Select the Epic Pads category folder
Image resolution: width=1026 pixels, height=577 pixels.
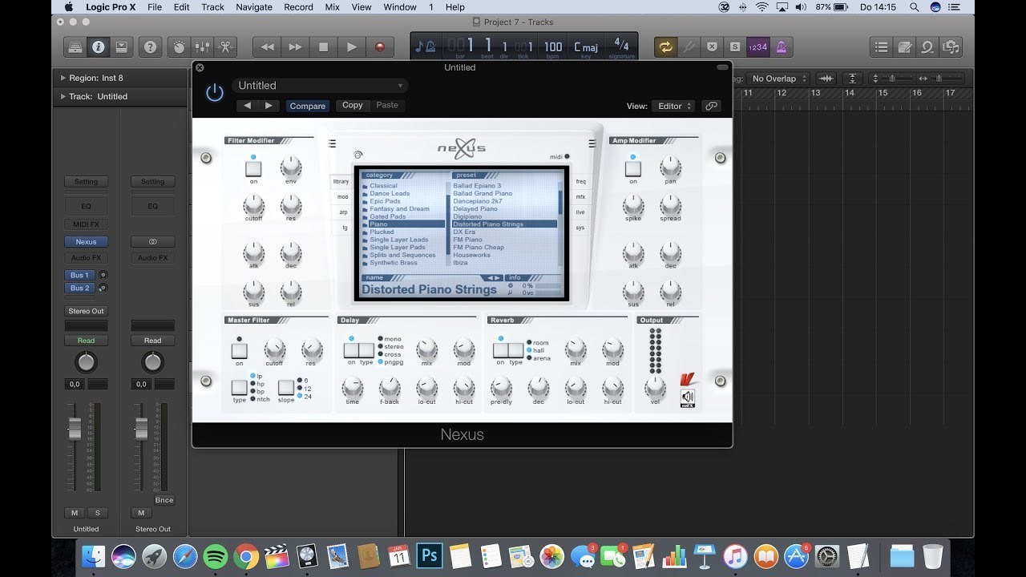coord(385,201)
